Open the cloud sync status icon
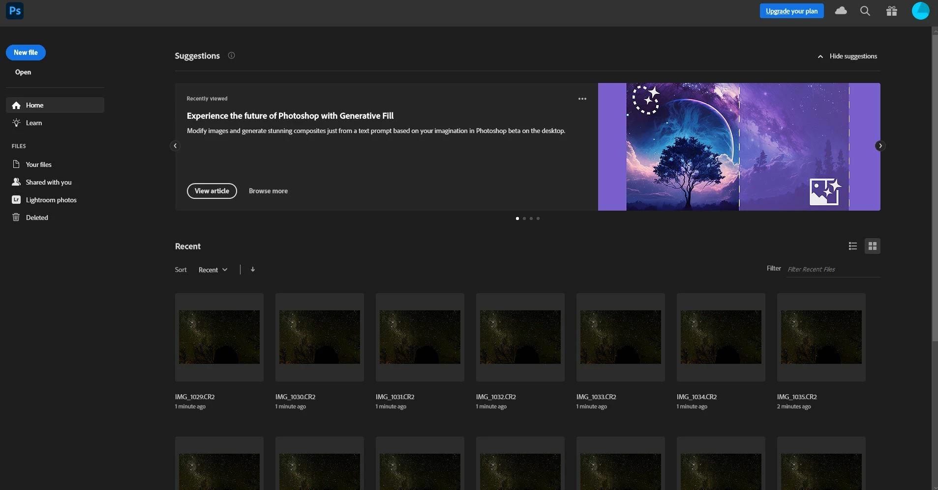This screenshot has height=490, width=938. [x=841, y=11]
